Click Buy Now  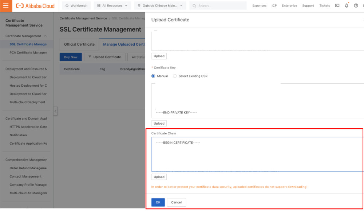(71, 57)
